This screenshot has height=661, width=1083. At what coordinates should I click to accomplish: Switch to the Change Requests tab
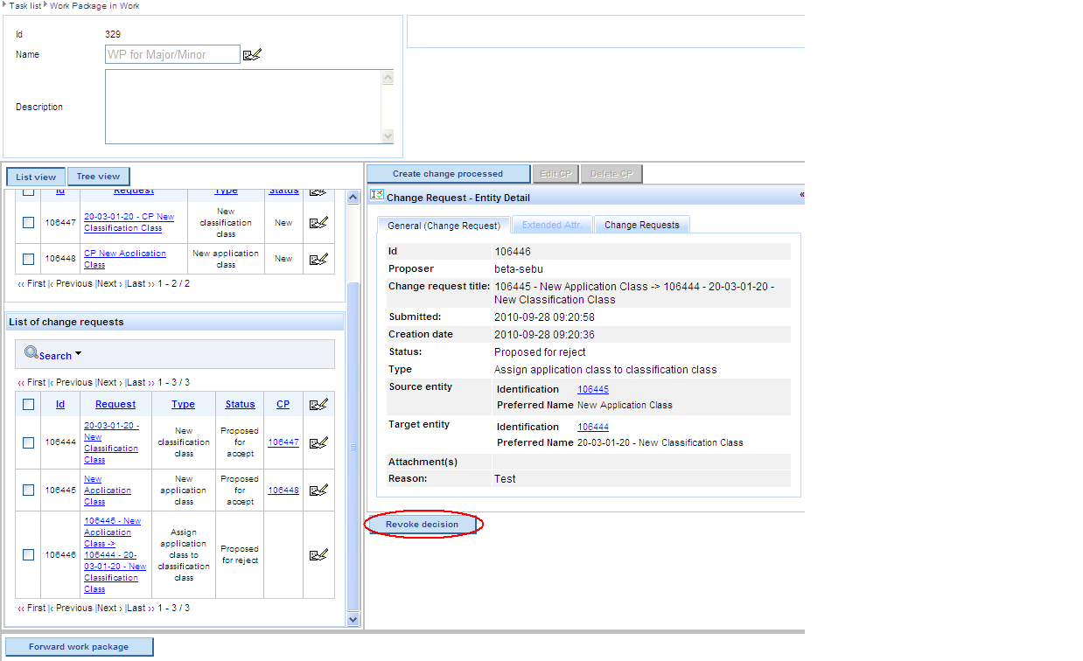(641, 226)
